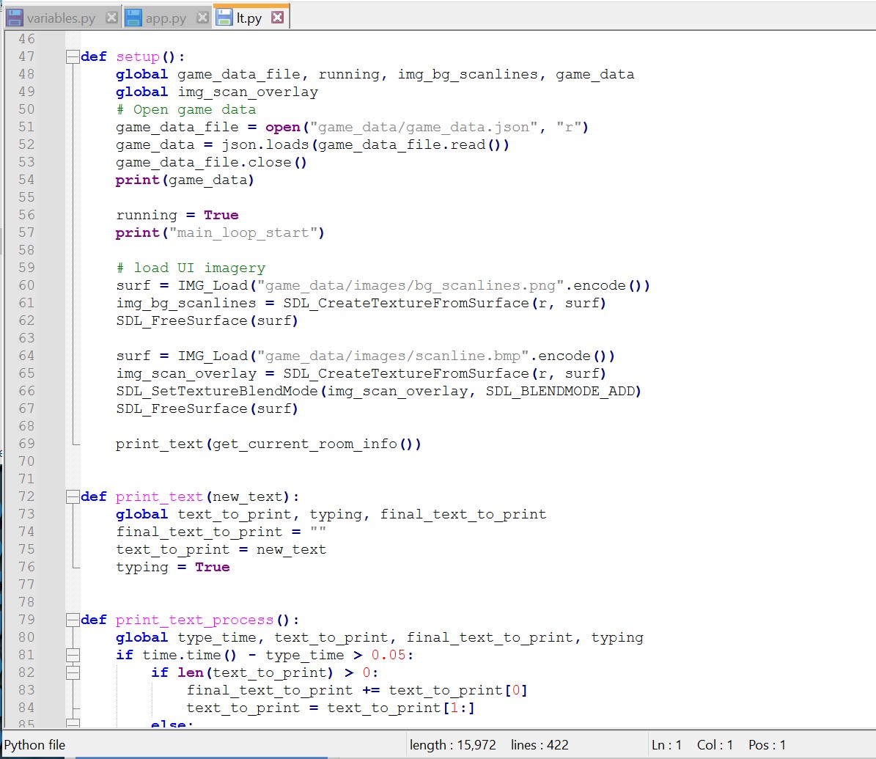Fold the 'if time.time()' block on line 81
The height and width of the screenshot is (759, 876).
point(72,655)
